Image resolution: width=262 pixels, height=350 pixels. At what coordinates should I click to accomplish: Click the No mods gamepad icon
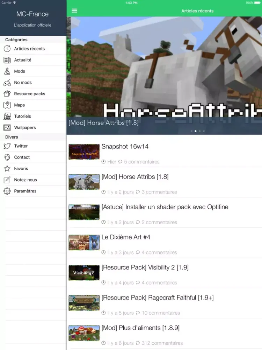(7, 83)
